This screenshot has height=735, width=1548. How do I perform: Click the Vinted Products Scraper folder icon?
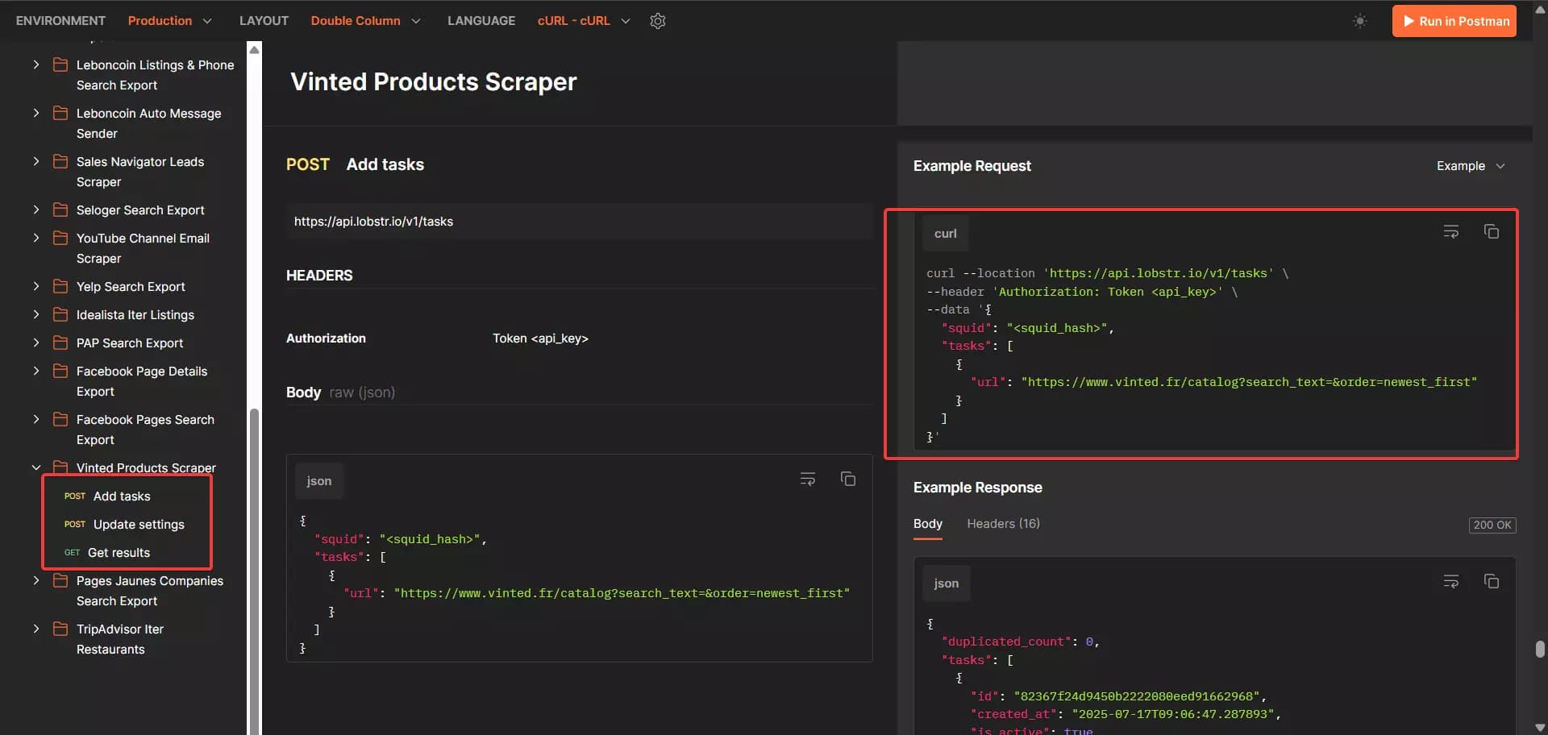pos(60,466)
